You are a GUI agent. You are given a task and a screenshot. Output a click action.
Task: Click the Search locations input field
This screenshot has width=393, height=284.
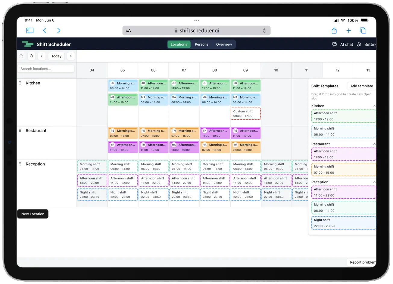coord(46,69)
